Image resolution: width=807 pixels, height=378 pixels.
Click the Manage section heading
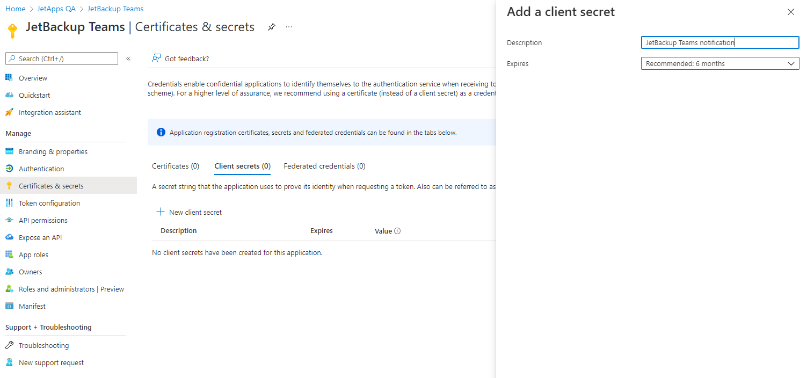tap(18, 133)
